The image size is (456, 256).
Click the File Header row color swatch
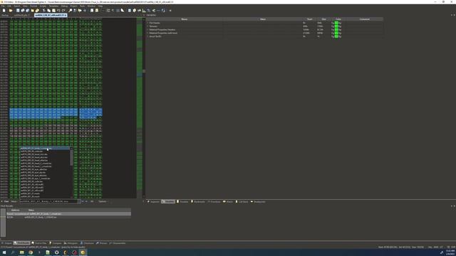click(336, 23)
